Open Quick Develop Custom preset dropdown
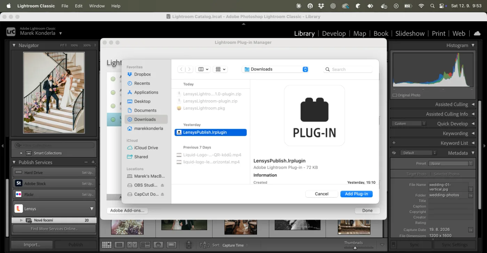 409,124
